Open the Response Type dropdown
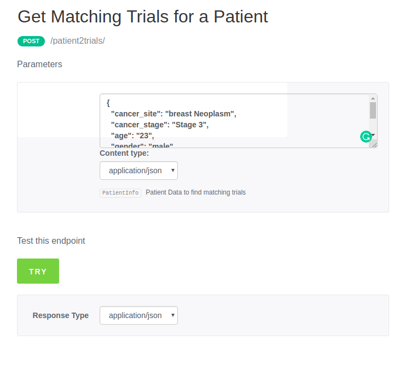The image size is (405, 370). [138, 315]
